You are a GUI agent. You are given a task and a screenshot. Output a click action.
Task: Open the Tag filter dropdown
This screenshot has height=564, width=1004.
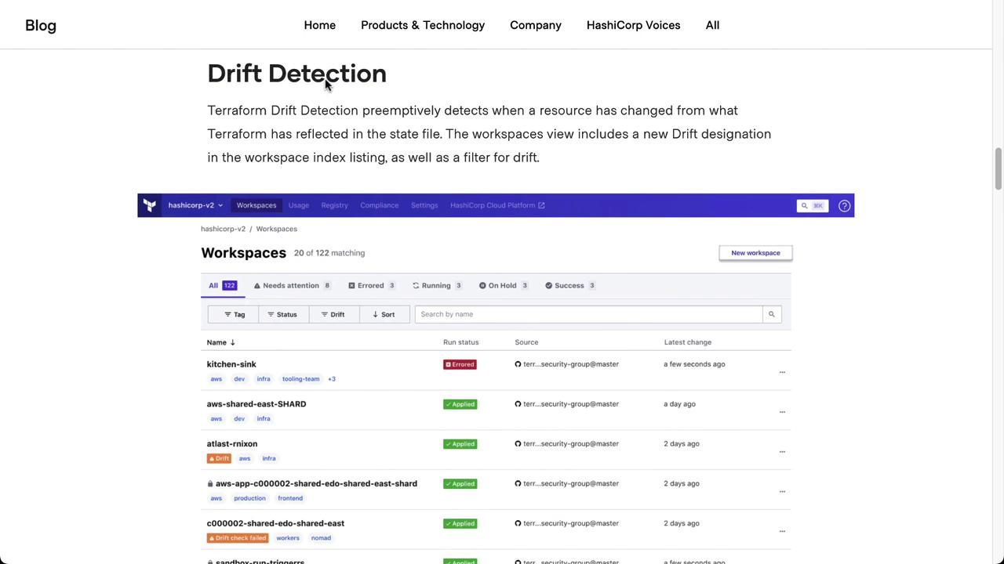234,314
